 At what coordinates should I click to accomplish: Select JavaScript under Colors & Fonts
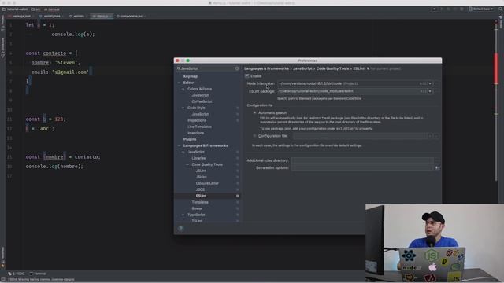200,95
